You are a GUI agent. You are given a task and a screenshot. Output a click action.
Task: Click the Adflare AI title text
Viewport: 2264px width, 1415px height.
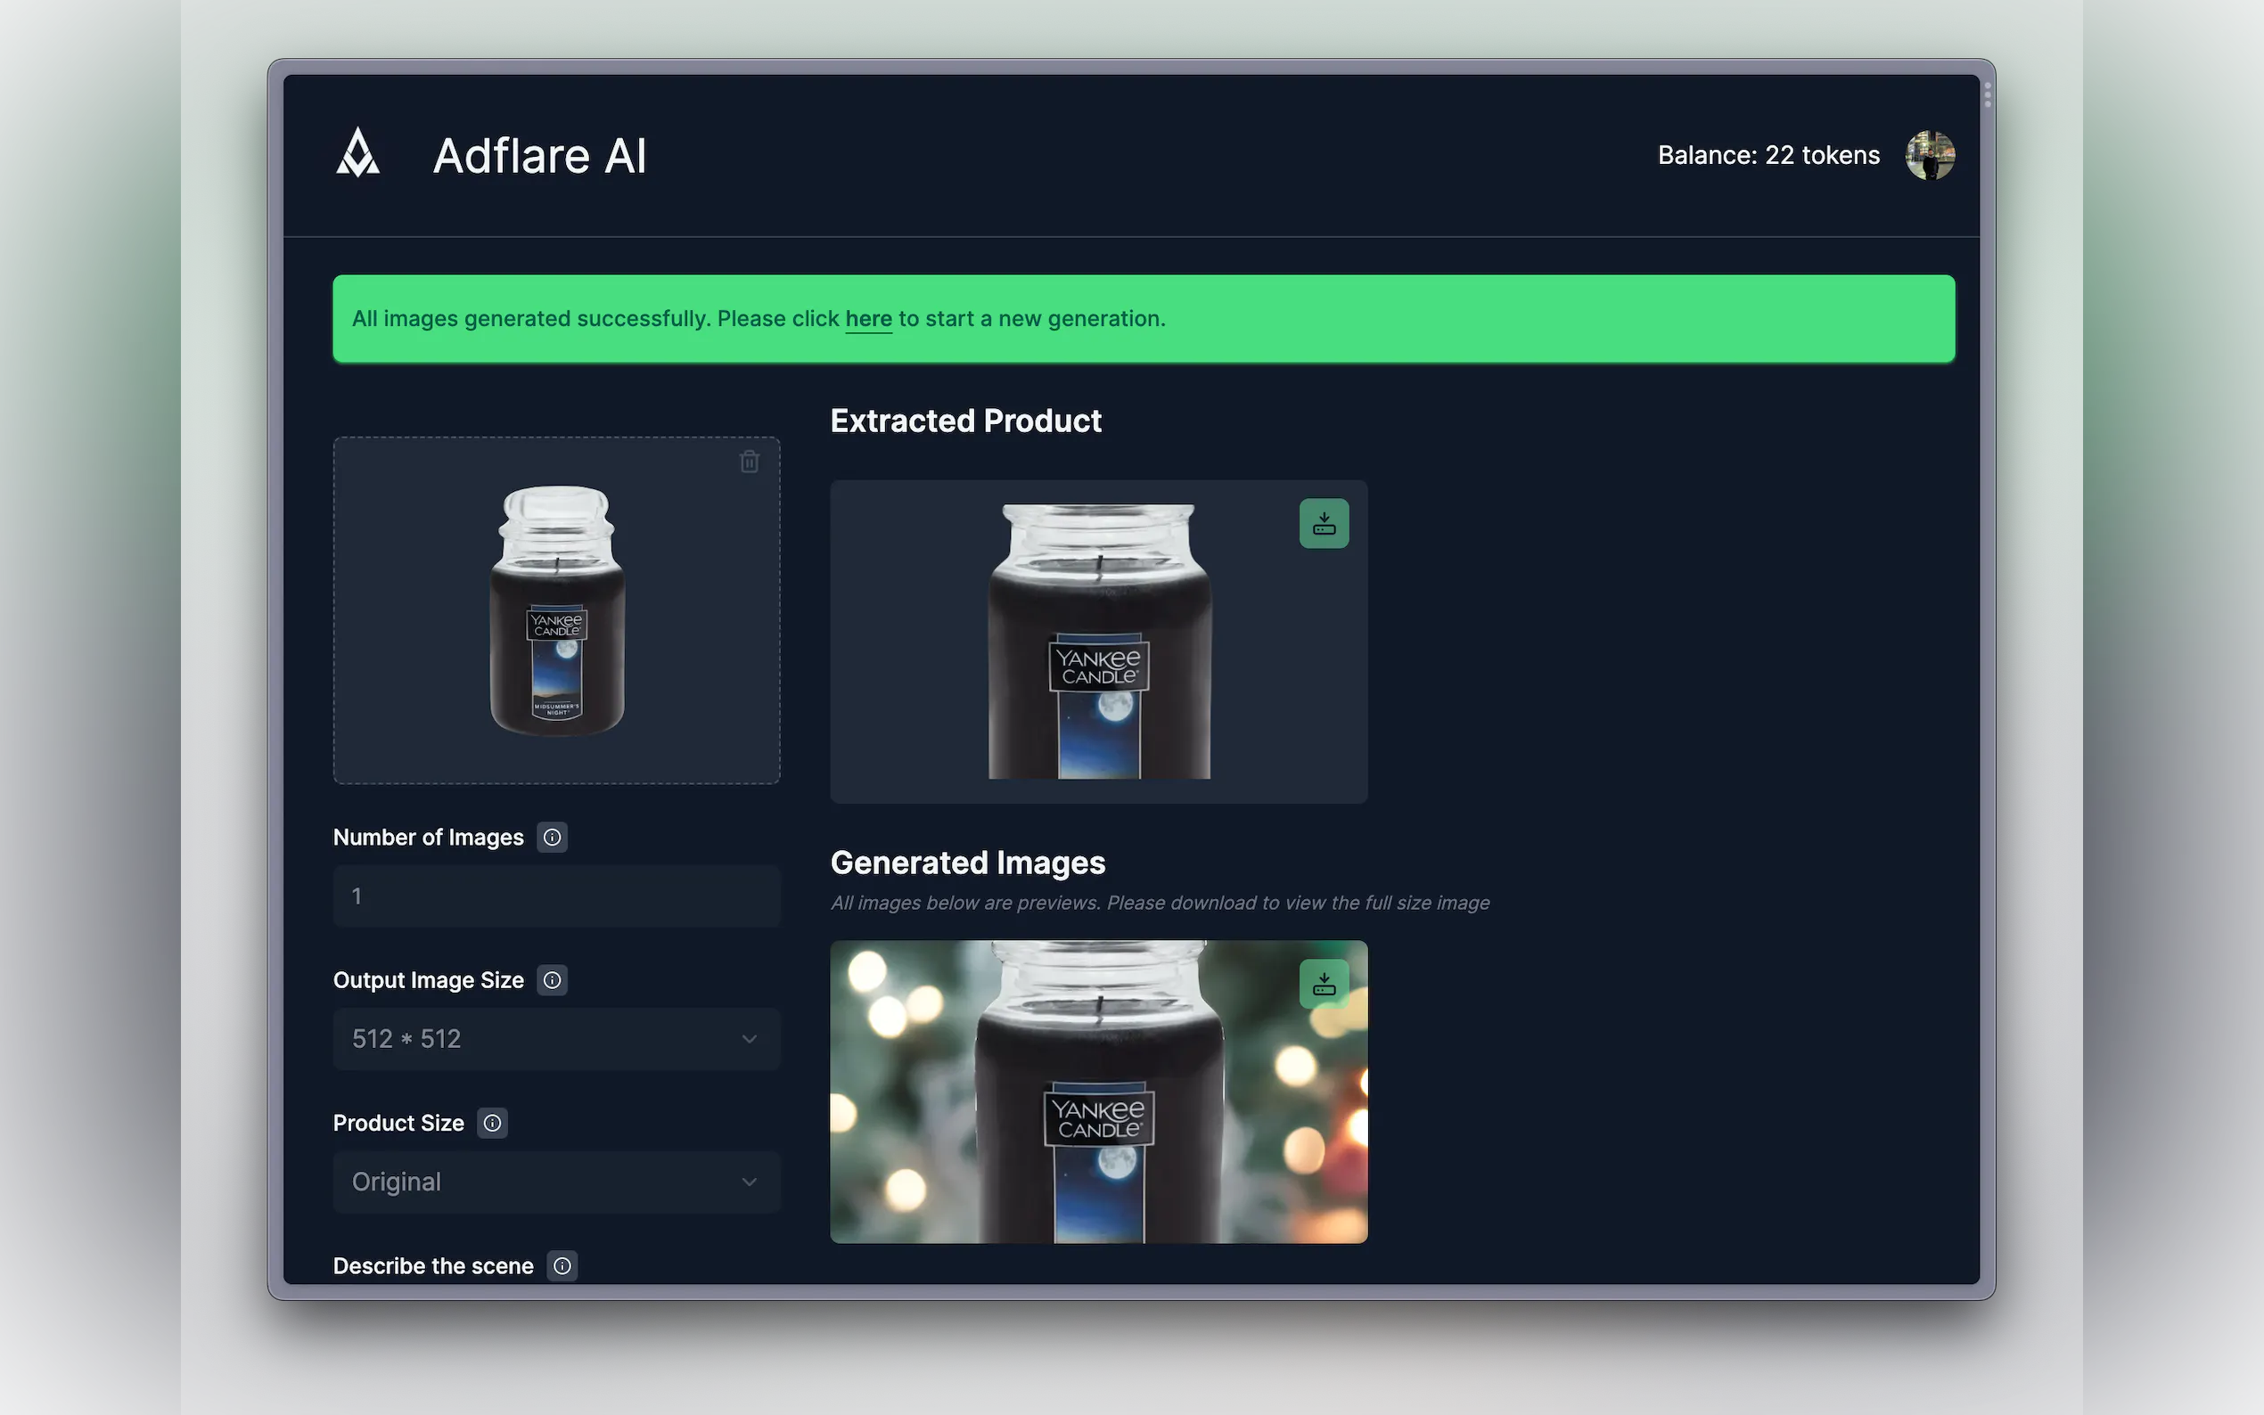[x=539, y=155]
